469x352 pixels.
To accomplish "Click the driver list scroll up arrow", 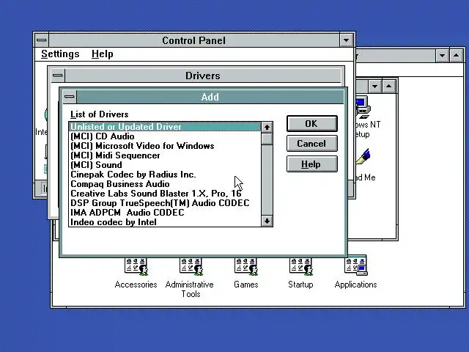I will pyautogui.click(x=267, y=127).
